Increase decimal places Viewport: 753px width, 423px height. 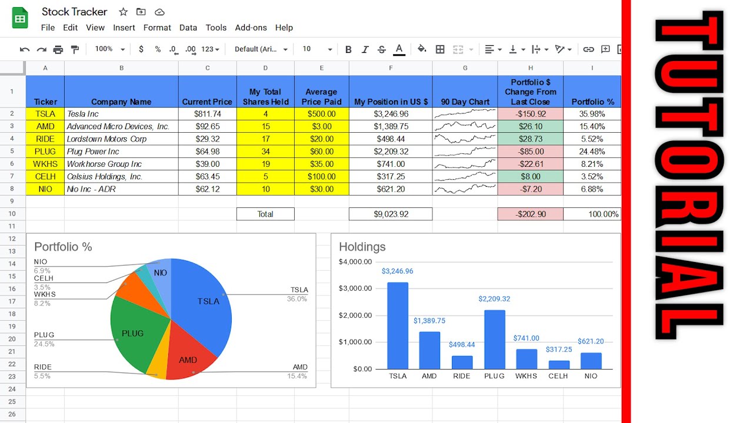pos(190,49)
